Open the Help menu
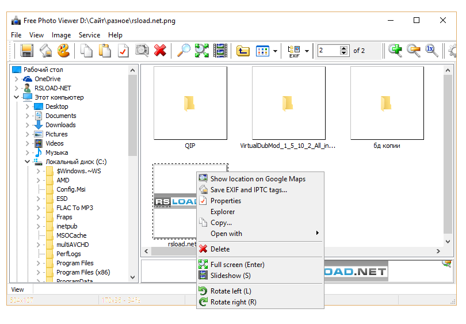This screenshot has width=466, height=324. [115, 35]
